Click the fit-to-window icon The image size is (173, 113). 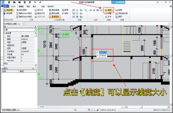[x=77, y=13]
